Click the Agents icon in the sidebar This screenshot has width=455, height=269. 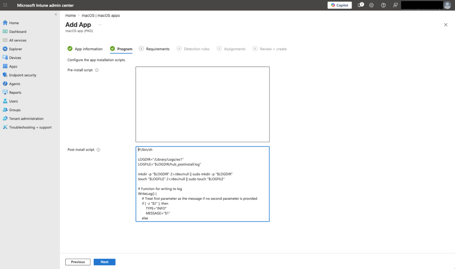point(5,84)
